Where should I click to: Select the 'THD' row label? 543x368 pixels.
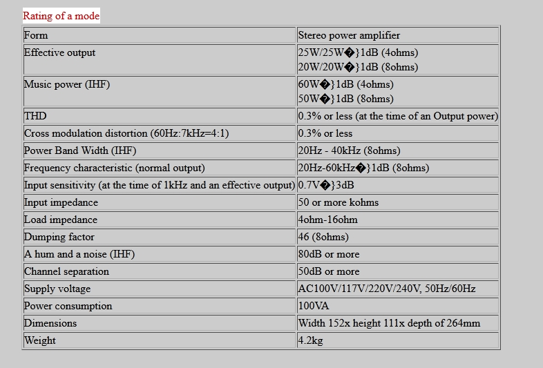pos(35,116)
